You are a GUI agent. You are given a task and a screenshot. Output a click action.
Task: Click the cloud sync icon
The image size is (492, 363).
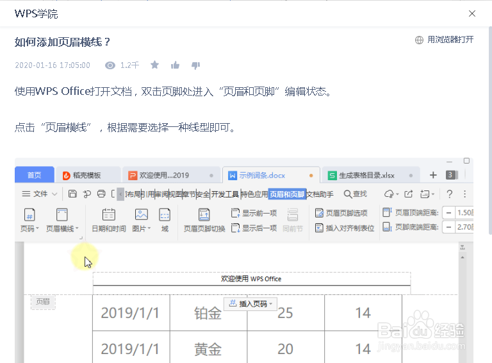point(389,194)
